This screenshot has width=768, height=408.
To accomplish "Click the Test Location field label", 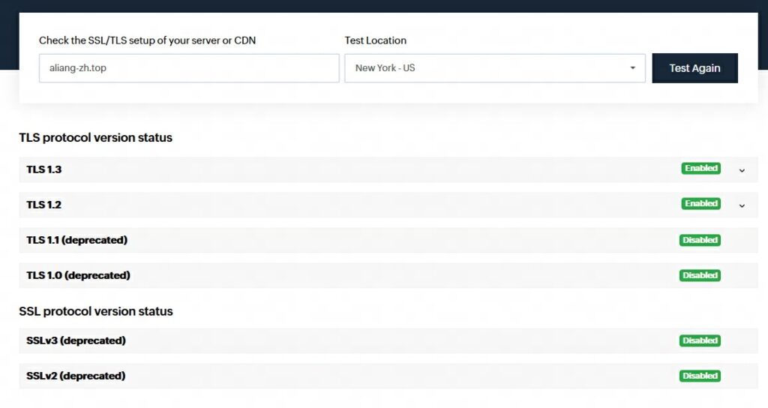I will point(375,40).
